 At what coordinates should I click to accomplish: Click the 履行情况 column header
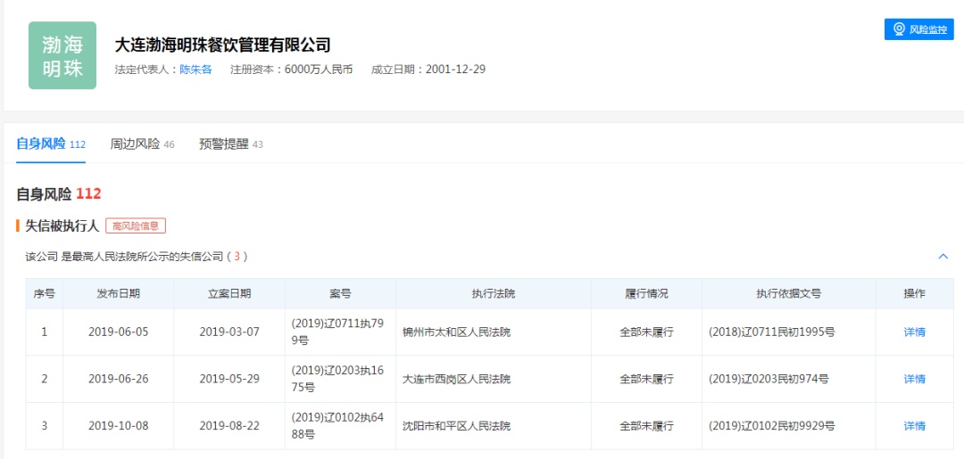pos(646,294)
